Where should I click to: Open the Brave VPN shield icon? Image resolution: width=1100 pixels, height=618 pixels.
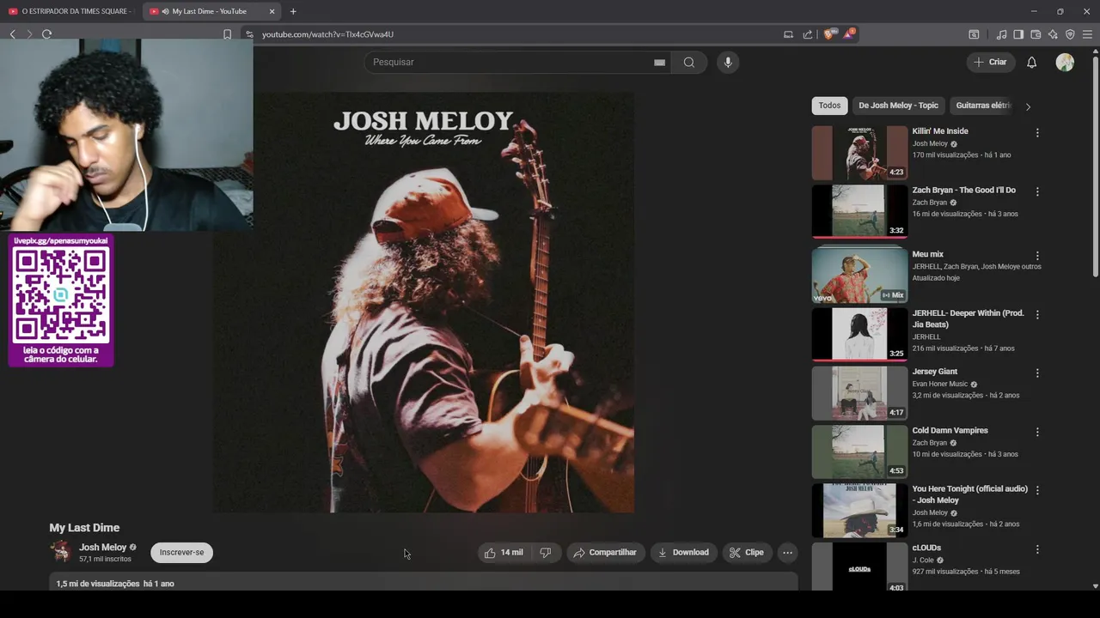click(1070, 34)
